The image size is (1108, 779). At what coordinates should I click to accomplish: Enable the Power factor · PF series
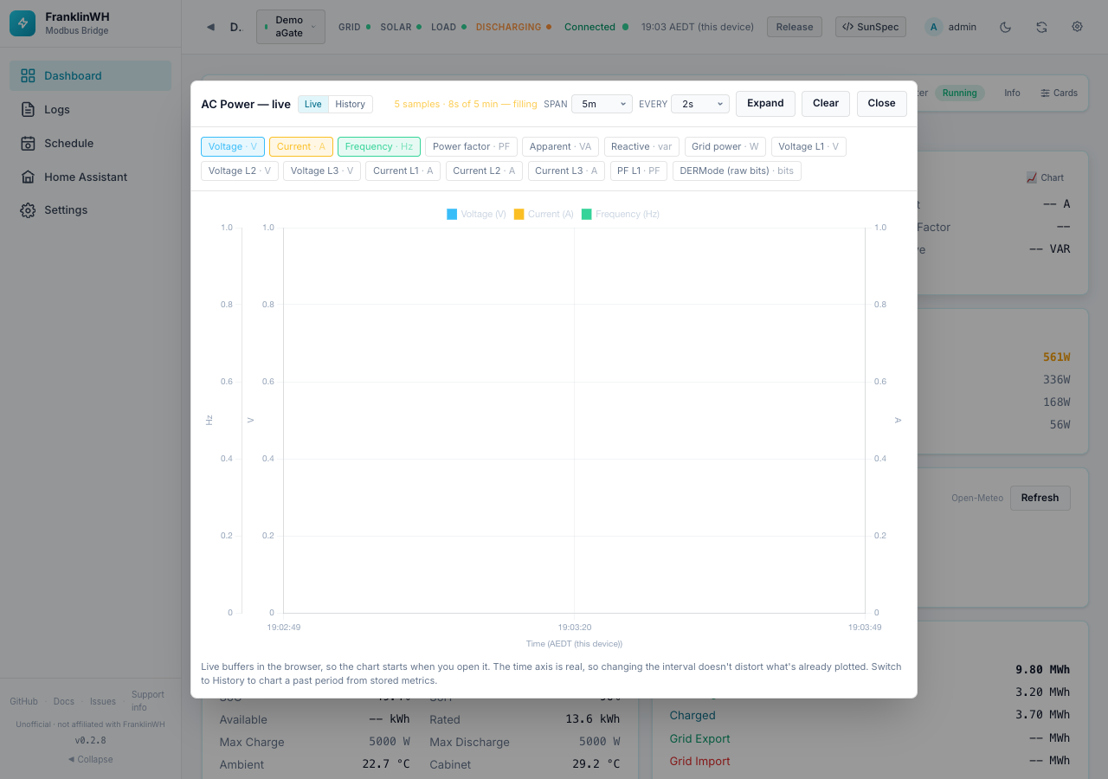pos(472,146)
